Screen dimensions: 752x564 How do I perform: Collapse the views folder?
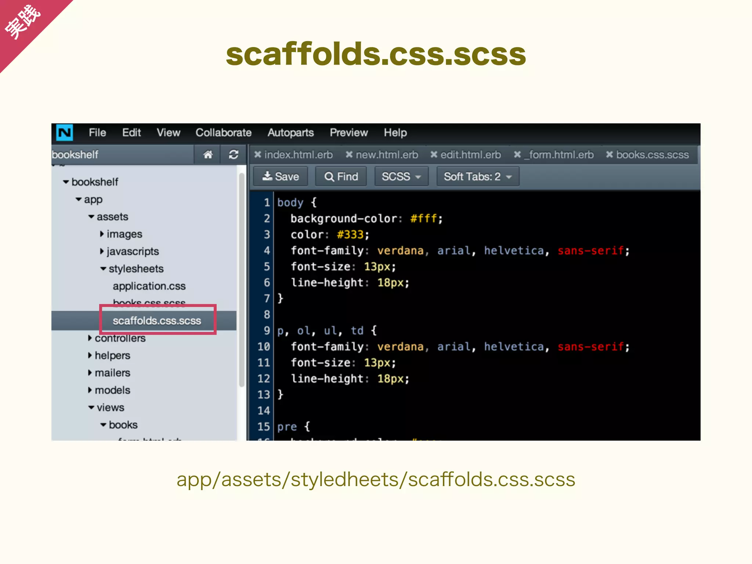click(x=91, y=407)
